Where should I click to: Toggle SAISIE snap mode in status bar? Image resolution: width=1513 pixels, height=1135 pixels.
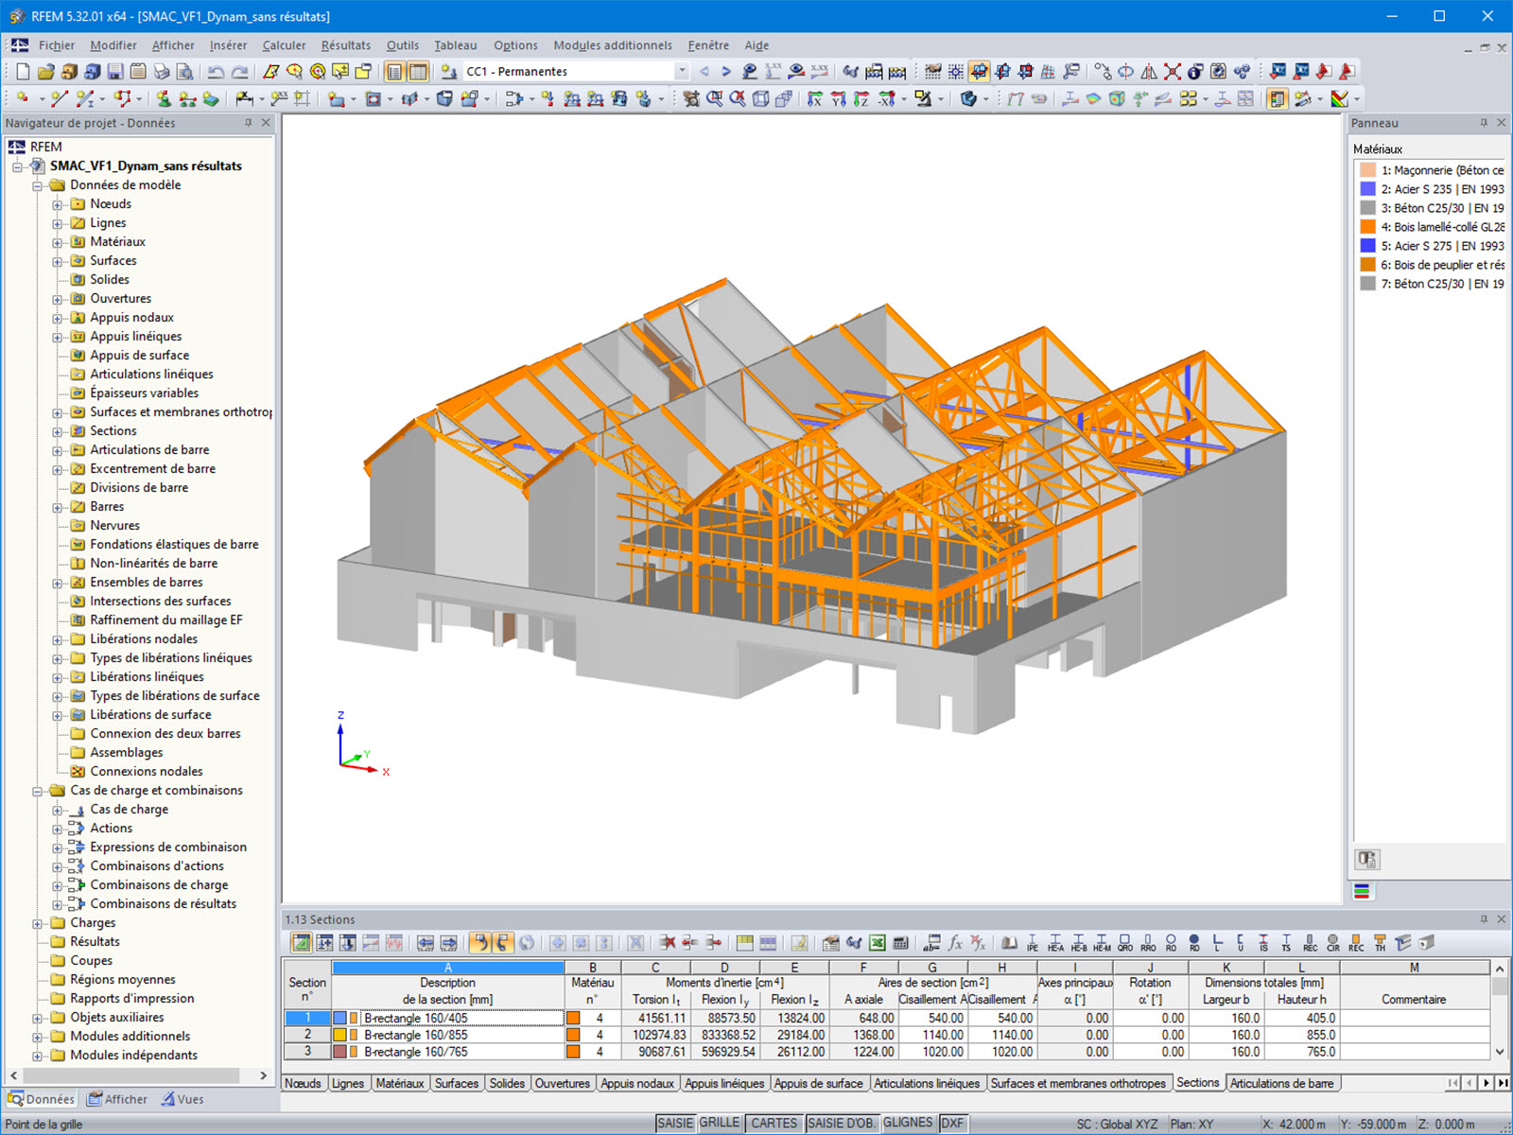click(675, 1124)
